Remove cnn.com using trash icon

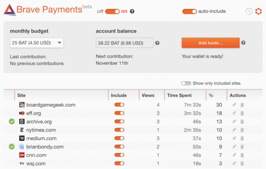click(x=242, y=155)
